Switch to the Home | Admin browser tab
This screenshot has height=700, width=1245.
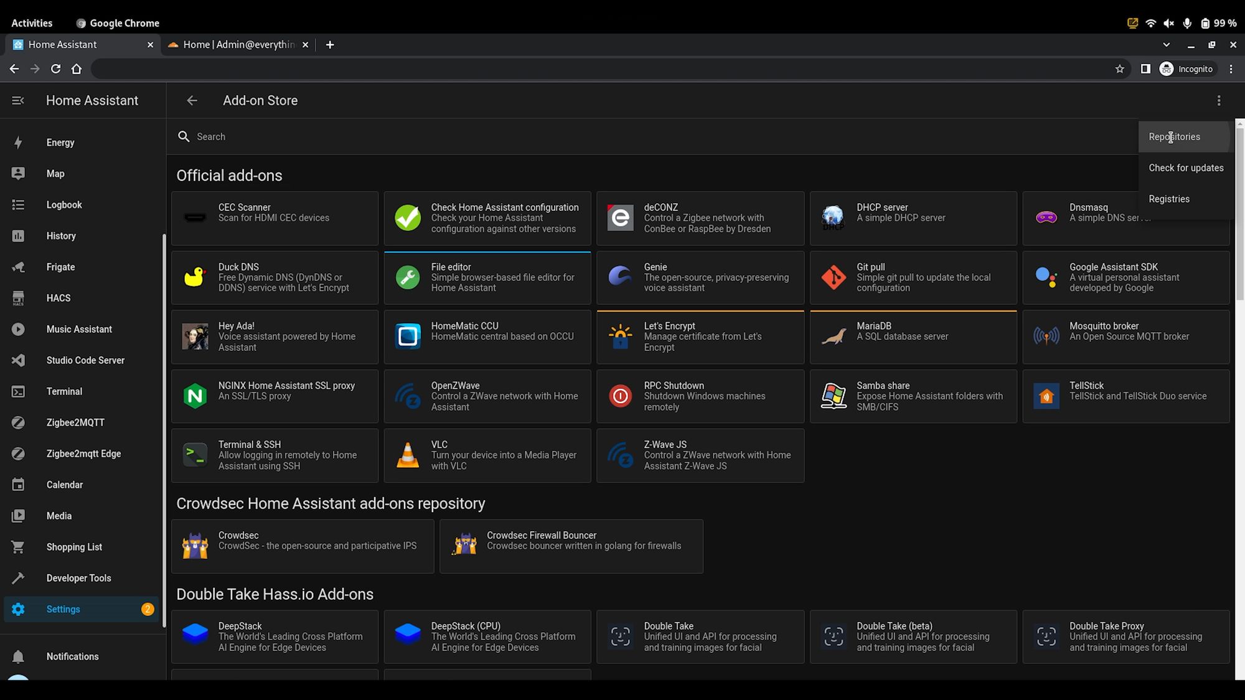coord(238,45)
